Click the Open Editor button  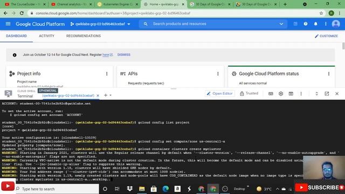219,93
